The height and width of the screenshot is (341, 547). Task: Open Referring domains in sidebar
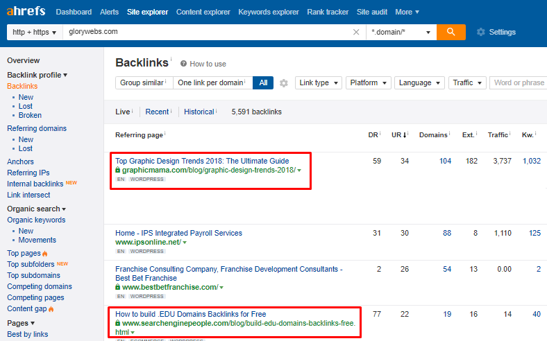[x=37, y=128]
